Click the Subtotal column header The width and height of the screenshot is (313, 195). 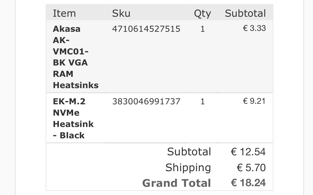point(245,13)
